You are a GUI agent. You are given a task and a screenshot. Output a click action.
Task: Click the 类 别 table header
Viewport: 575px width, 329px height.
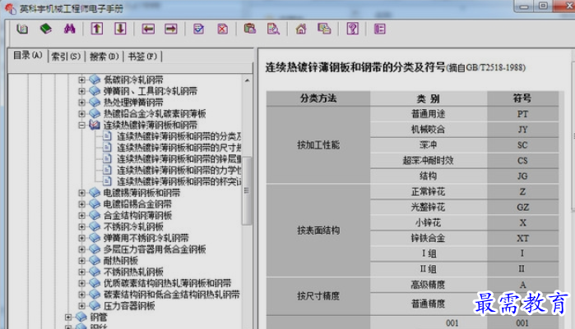click(429, 98)
